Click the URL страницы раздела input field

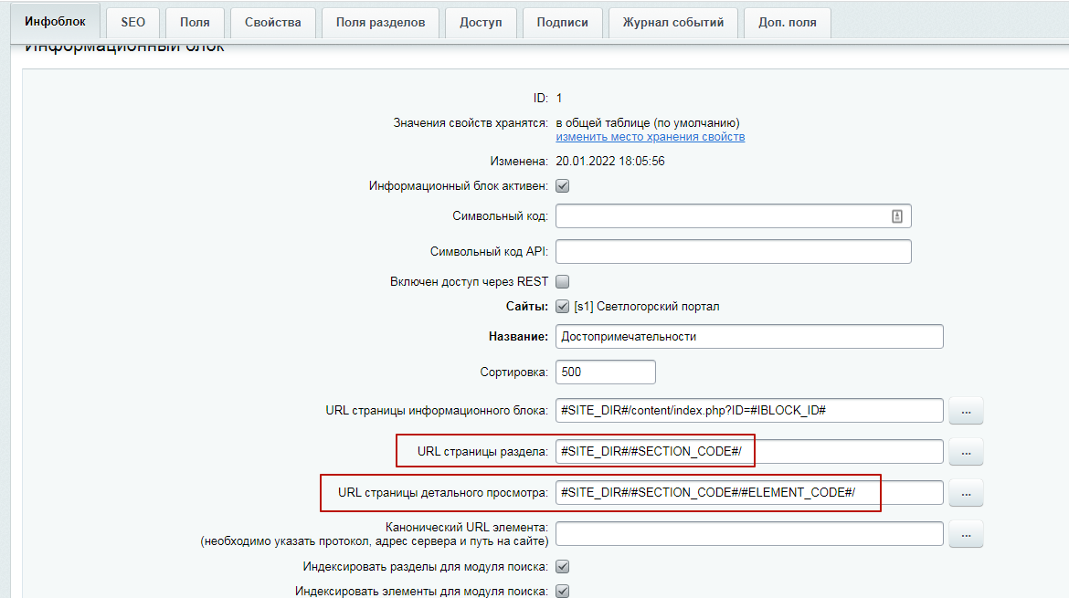[x=749, y=452]
